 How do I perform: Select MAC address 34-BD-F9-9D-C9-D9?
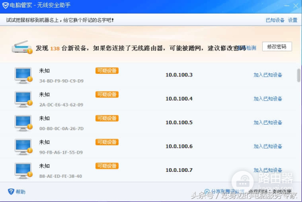click(x=61, y=81)
